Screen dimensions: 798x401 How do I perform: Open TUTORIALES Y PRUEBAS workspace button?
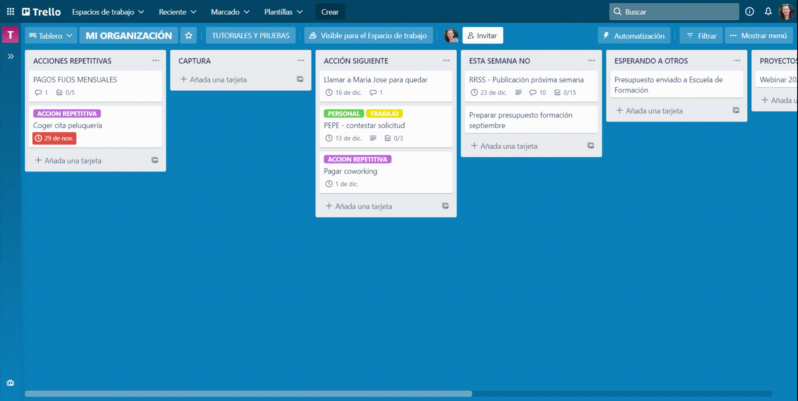point(251,35)
